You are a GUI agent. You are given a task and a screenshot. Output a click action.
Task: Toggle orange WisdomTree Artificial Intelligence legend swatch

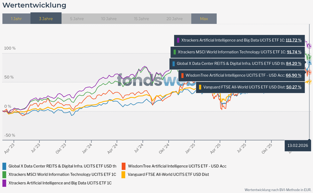pyautogui.click(x=123, y=166)
